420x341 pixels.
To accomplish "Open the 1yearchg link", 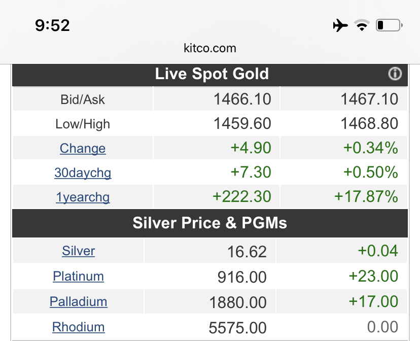I will coord(83,197).
